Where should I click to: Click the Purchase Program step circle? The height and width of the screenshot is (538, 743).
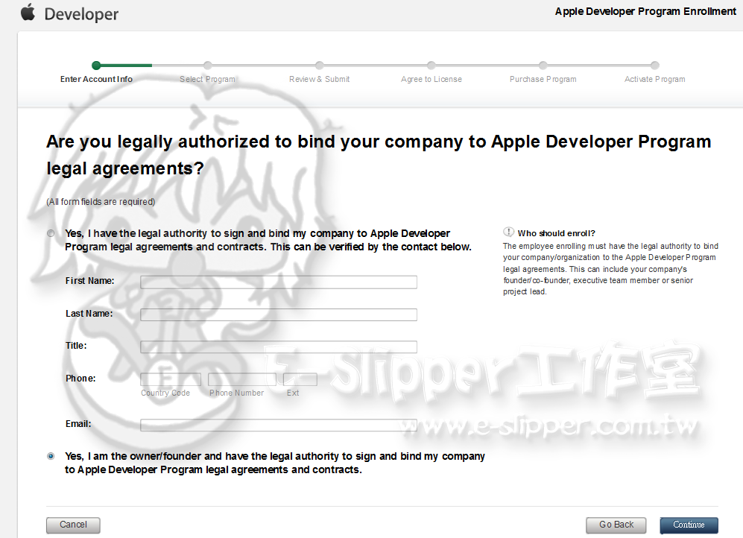click(x=543, y=66)
